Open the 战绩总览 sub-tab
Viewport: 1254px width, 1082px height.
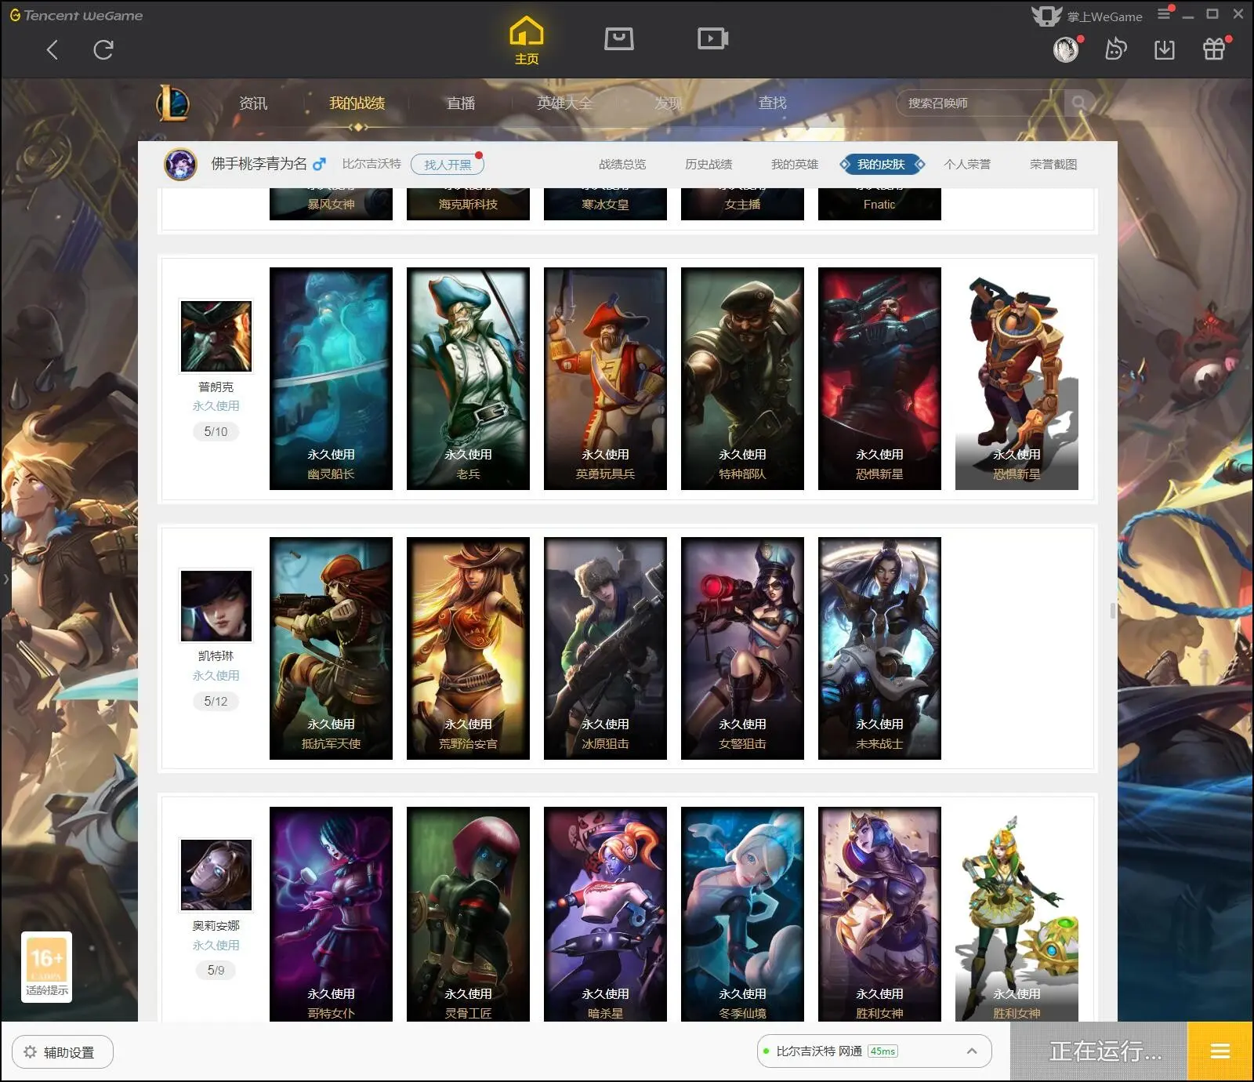(622, 165)
